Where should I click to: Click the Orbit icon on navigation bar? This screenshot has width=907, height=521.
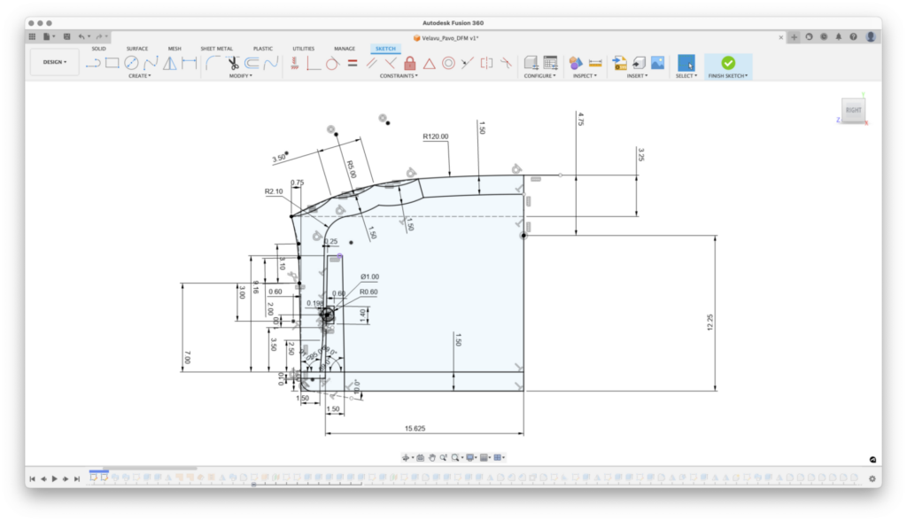(406, 458)
